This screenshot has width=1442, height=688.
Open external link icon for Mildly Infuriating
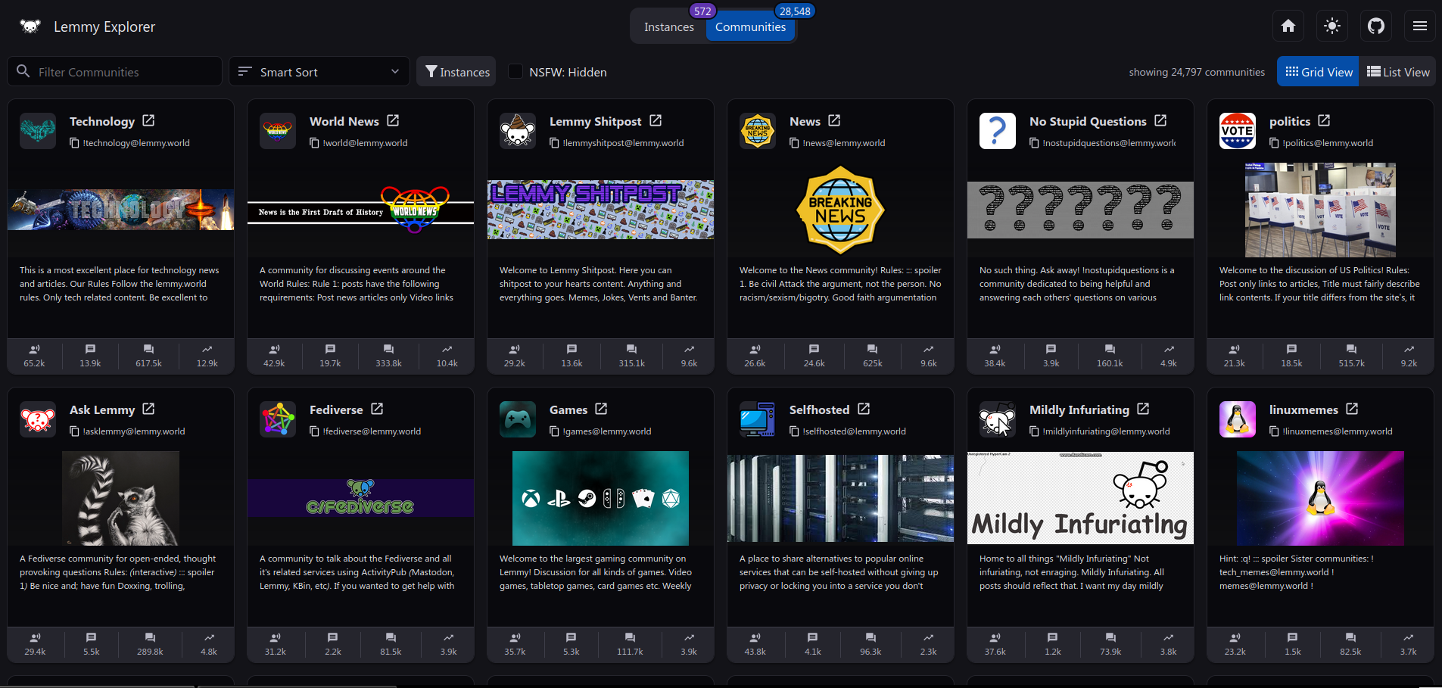(x=1143, y=409)
